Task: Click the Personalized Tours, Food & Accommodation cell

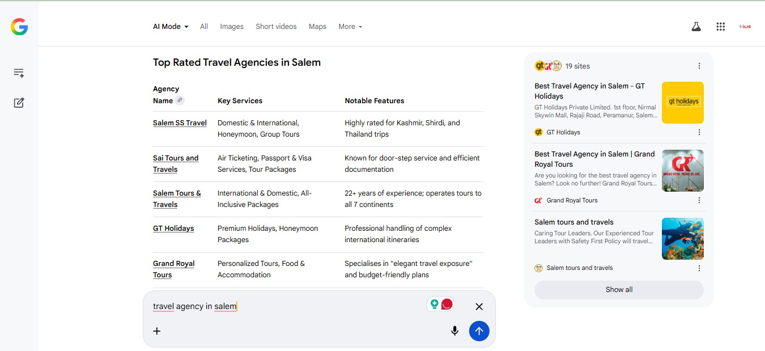Action: coord(261,269)
